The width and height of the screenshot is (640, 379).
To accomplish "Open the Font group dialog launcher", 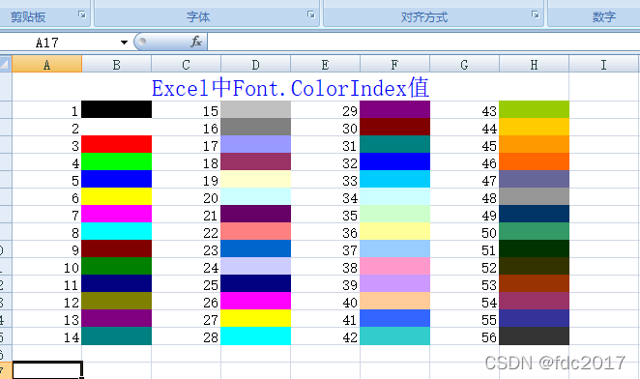I will [311, 15].
